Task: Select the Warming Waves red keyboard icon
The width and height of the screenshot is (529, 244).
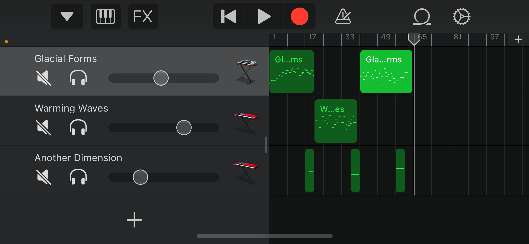Action: tap(246, 123)
